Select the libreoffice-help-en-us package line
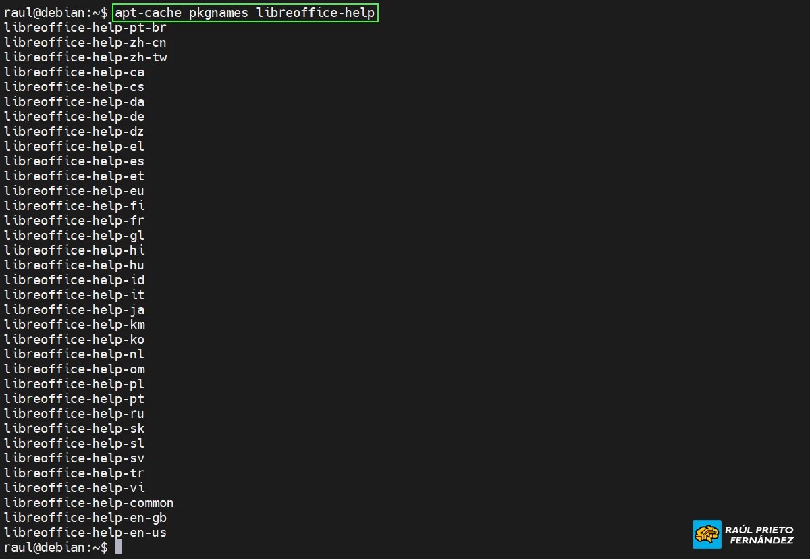 coord(85,533)
